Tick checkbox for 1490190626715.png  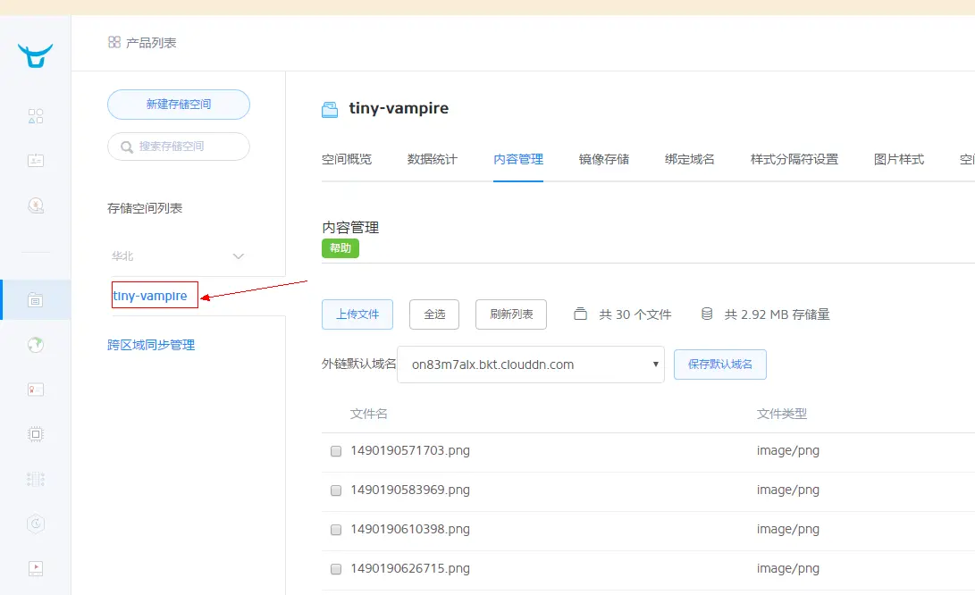pos(336,568)
